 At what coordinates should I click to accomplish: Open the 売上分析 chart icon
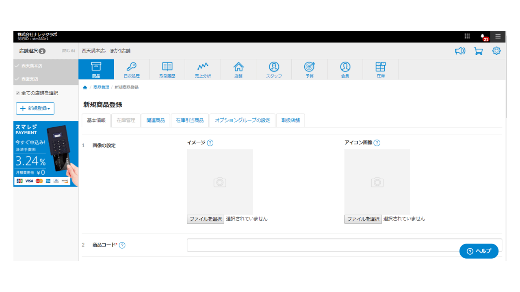pyautogui.click(x=203, y=69)
